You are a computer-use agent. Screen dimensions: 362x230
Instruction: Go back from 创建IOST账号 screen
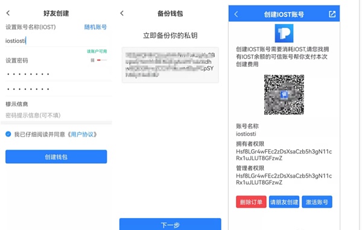236,14
